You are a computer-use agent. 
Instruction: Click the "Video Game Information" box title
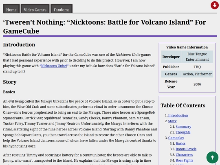click(x=187, y=47)
